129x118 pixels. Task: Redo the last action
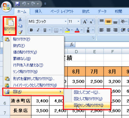(x=33, y=4)
